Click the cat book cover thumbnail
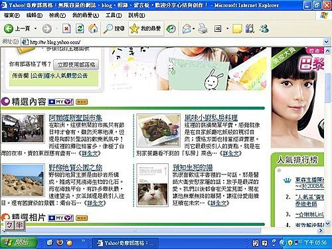Viewport: 332px width, 249px height. (152, 185)
